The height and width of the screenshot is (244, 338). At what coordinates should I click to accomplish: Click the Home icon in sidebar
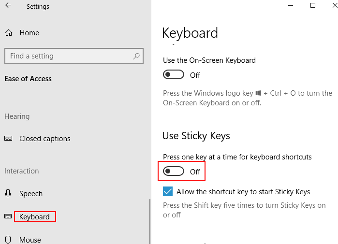pyautogui.click(x=9, y=33)
